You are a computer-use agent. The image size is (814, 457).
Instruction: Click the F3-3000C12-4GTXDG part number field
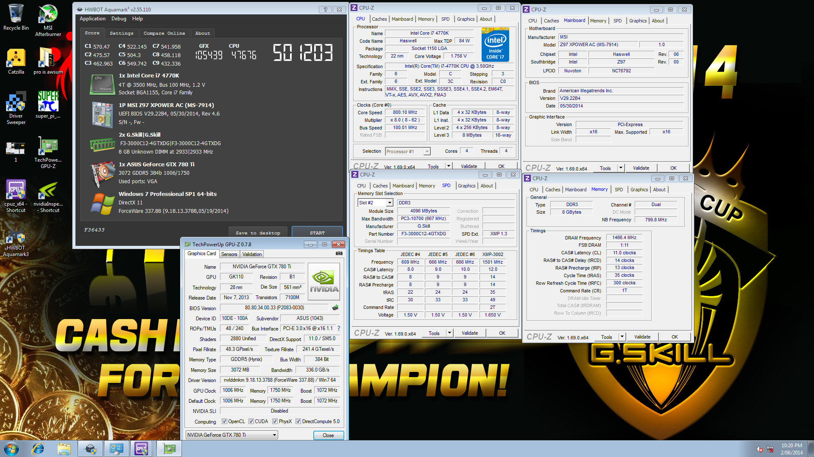tap(424, 234)
